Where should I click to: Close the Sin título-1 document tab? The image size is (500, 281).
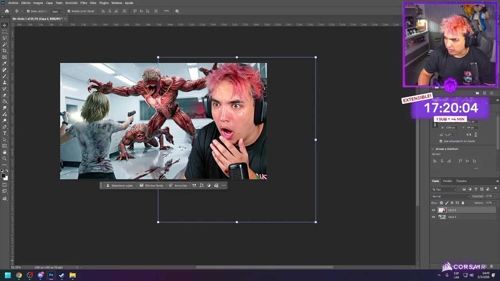point(65,18)
